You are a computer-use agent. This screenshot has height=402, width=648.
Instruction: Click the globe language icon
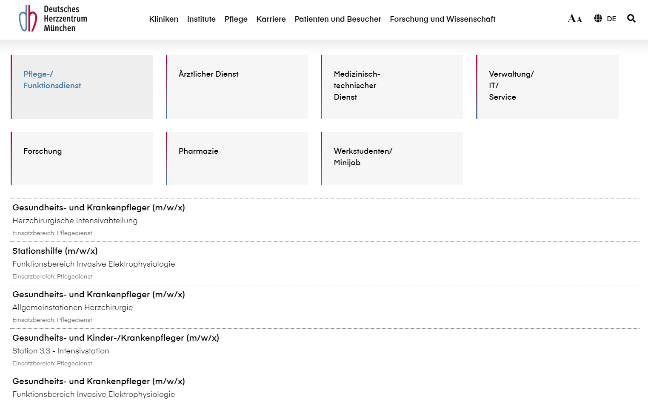[598, 18]
